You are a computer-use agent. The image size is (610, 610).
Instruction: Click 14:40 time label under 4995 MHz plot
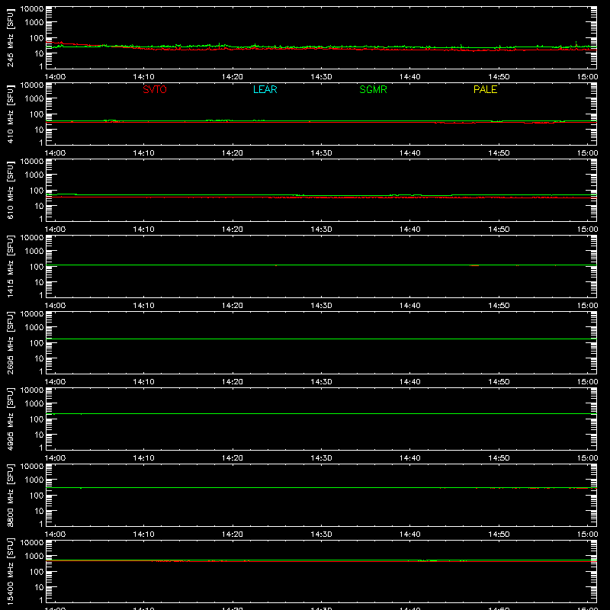click(x=410, y=458)
